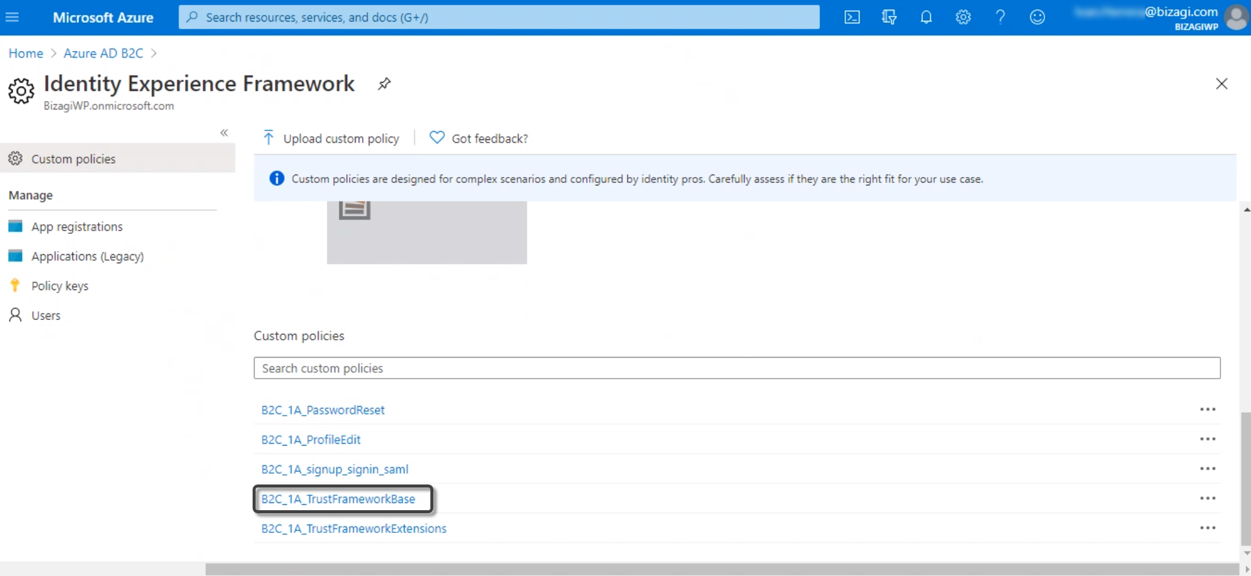Open more options for B2C_1A_ProfileEdit
Viewport: 1251px width, 576px height.
pos(1207,438)
